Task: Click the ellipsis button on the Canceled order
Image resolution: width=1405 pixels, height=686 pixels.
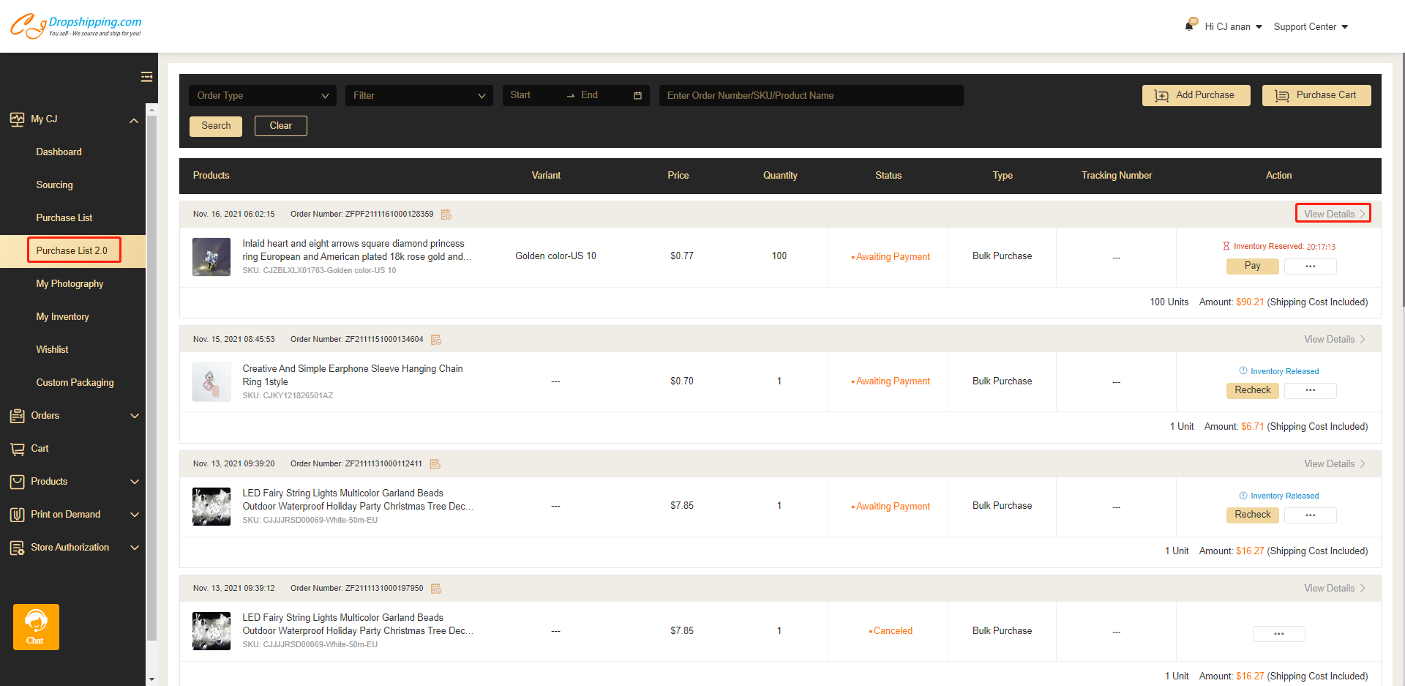Action: pyautogui.click(x=1278, y=634)
